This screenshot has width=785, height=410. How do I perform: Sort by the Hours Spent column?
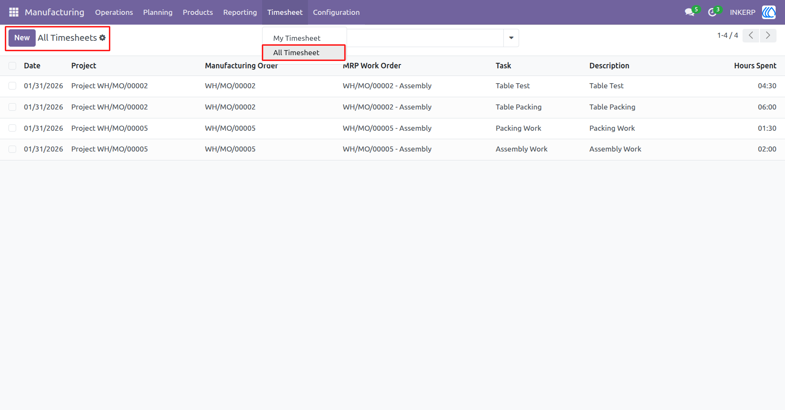[755, 66]
